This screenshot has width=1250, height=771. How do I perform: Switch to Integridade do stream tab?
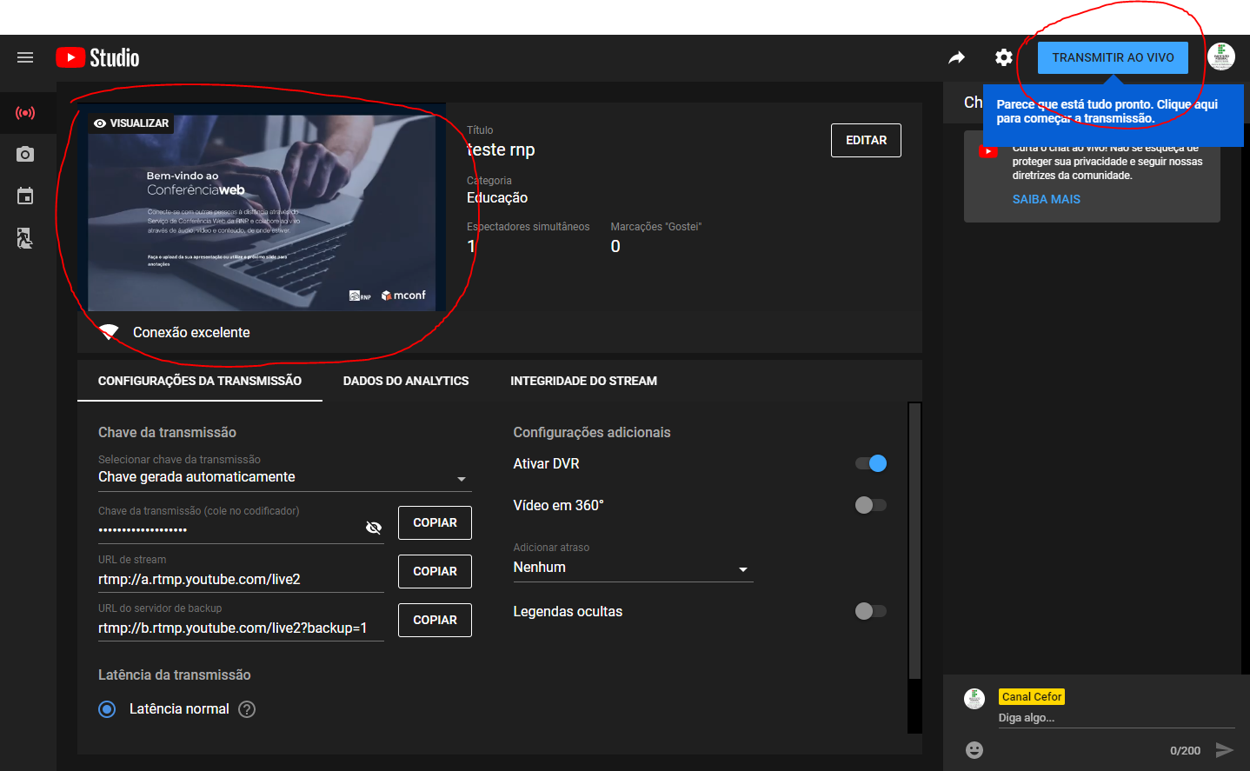click(583, 381)
